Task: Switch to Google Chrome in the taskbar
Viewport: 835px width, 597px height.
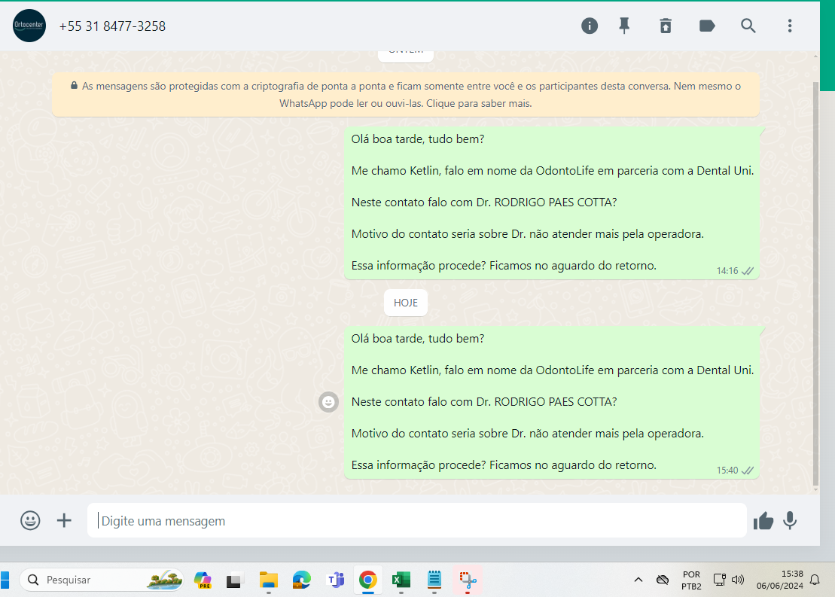Action: point(368,580)
